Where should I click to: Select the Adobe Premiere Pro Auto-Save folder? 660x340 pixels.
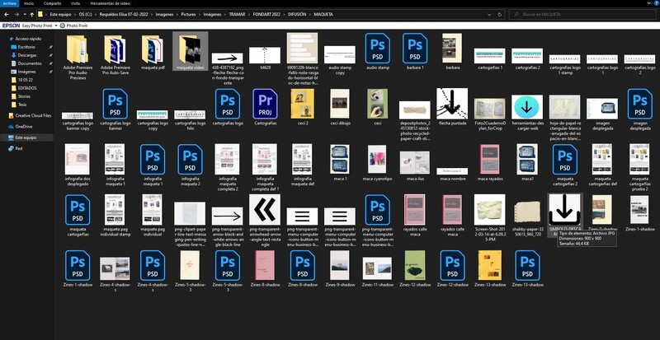coord(115,56)
